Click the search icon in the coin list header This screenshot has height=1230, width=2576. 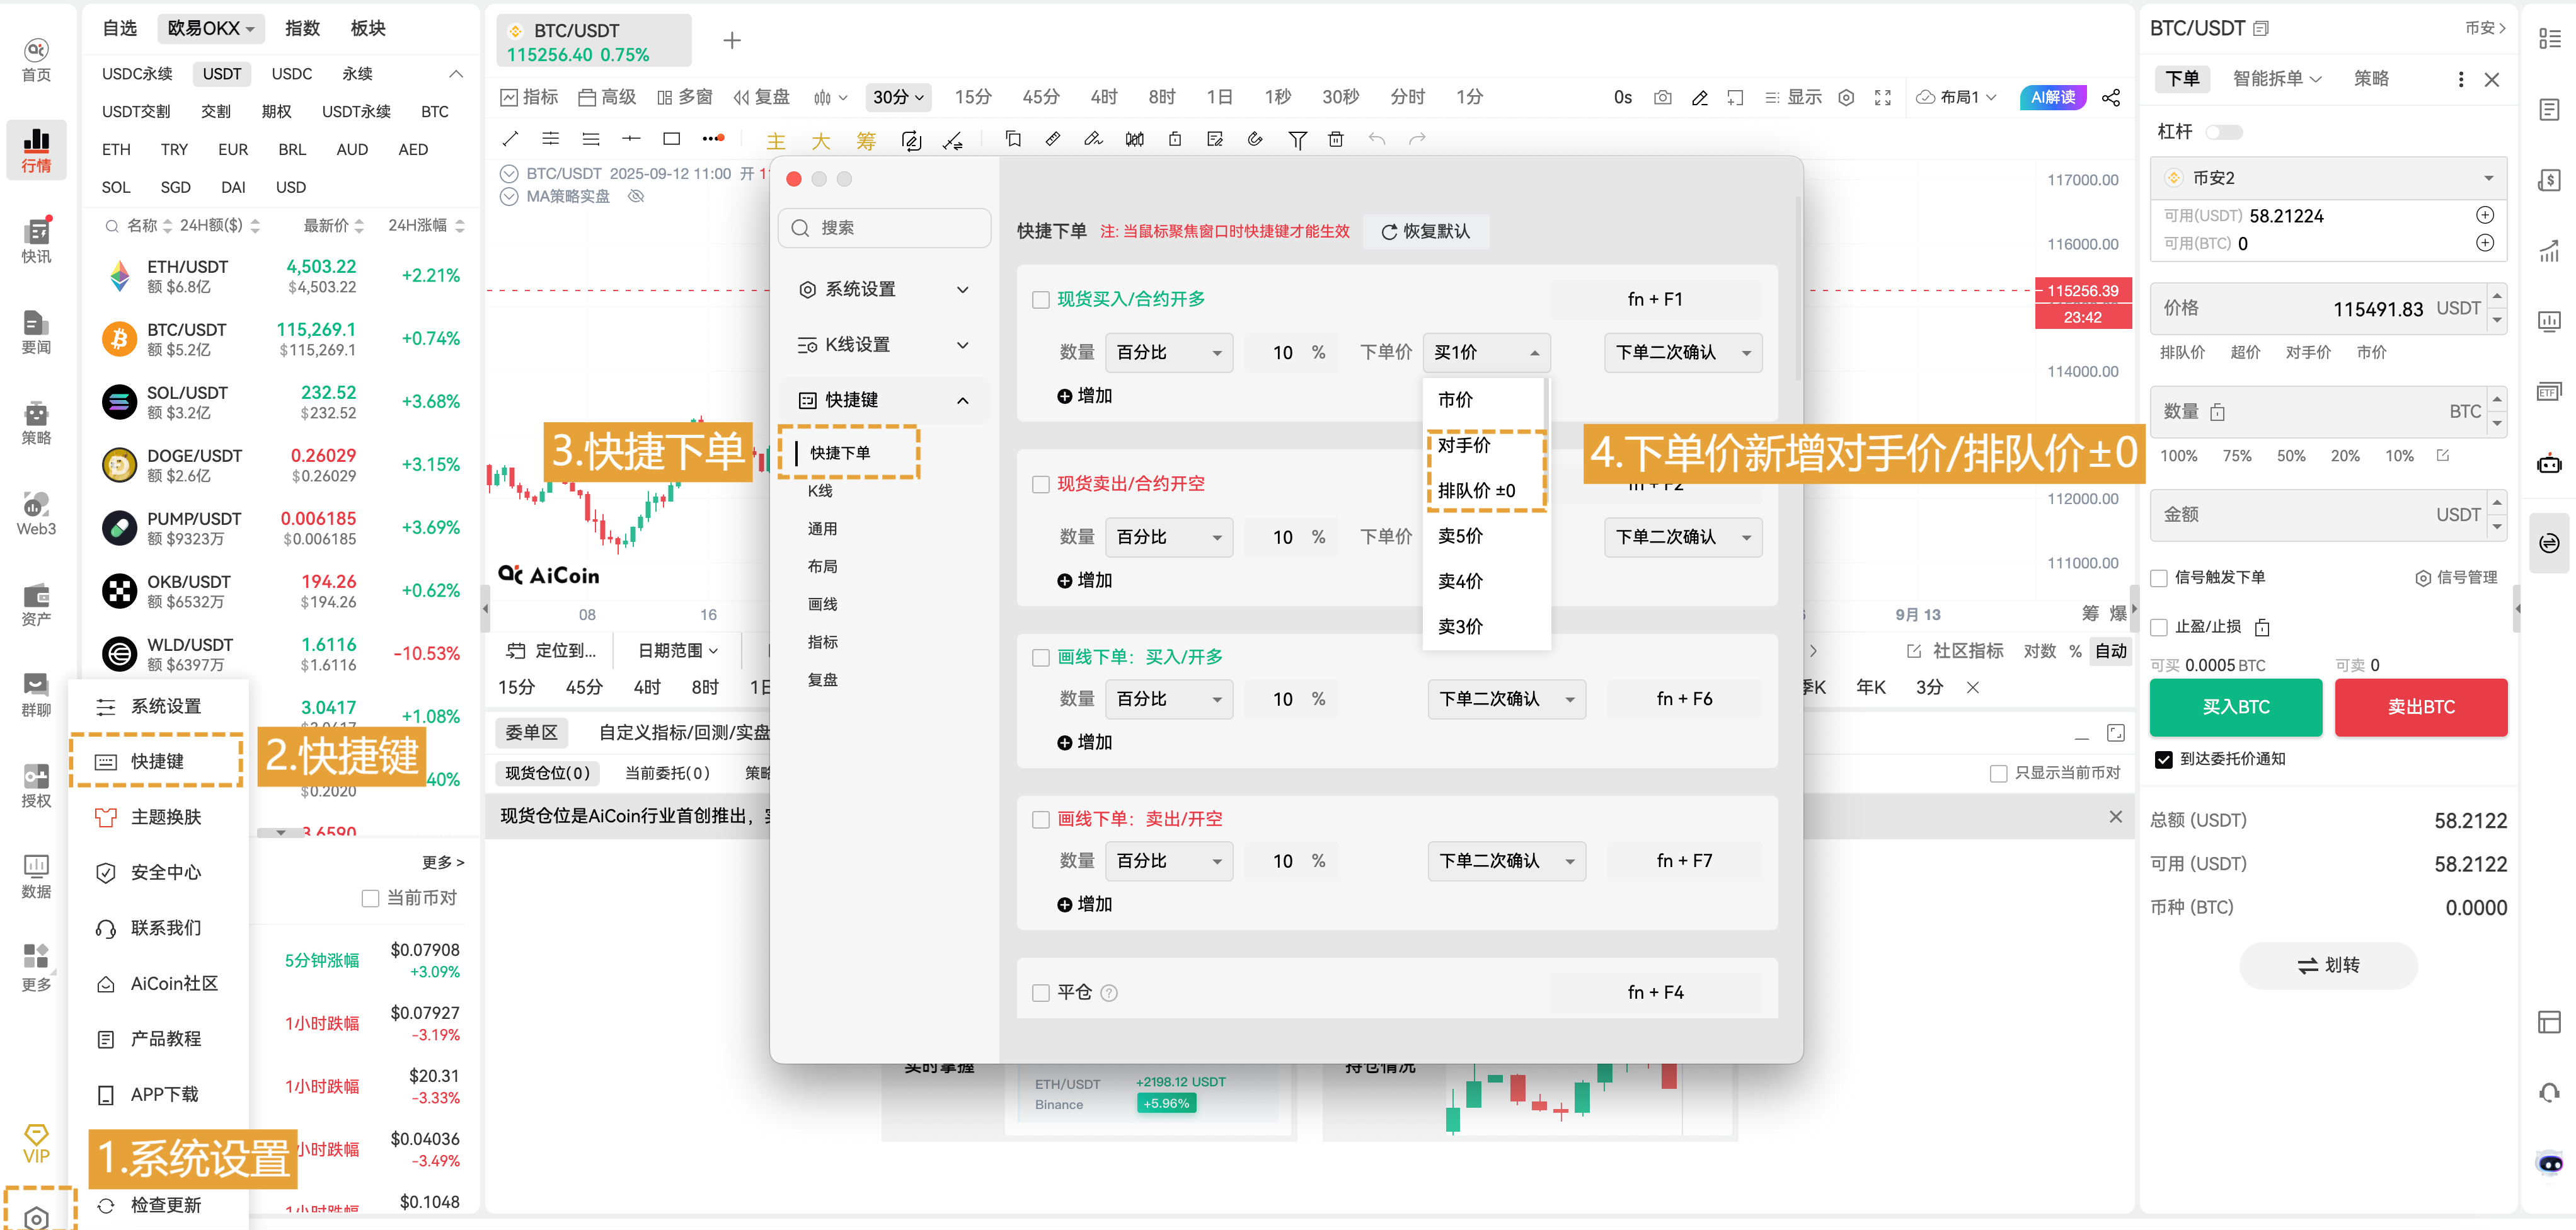(112, 226)
